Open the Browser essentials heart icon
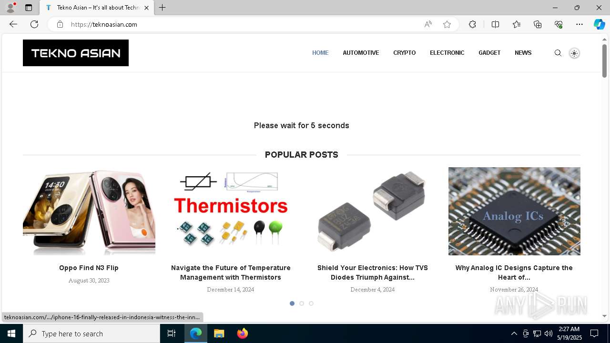This screenshot has height=343, width=610. [559, 24]
